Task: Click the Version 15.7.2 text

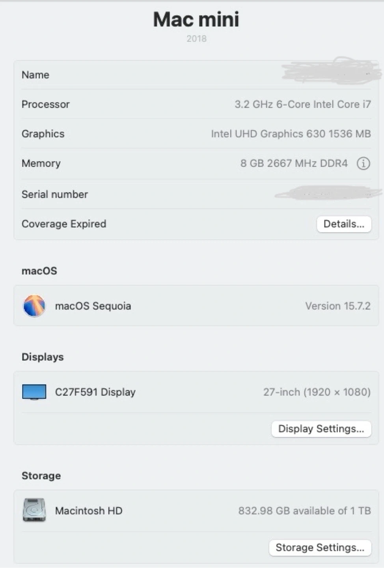Action: click(338, 306)
